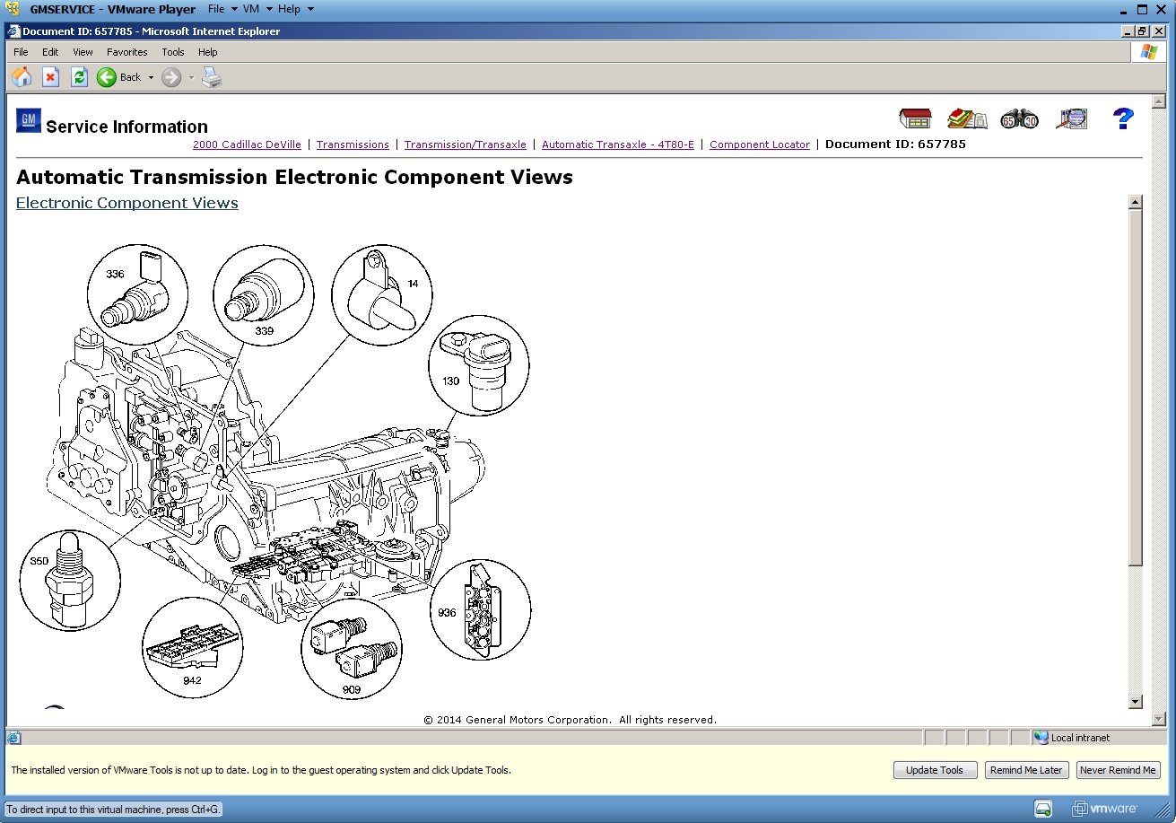
Task: Click the Never Remind Me button
Action: 1118,770
